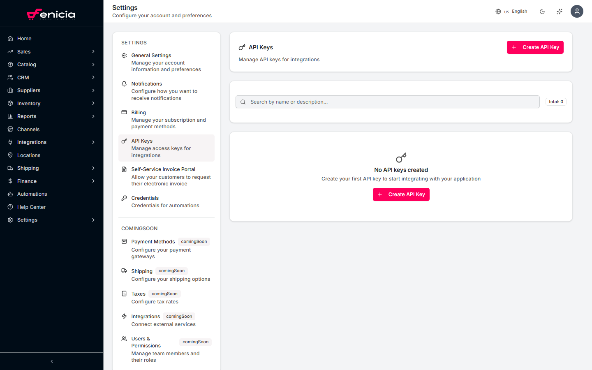Click the pink Create API Key button
Viewport: 592px width, 370px height.
(535, 47)
